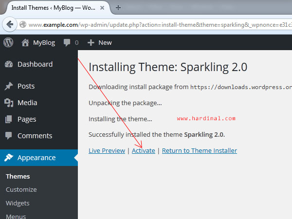Click the browser back arrow button
The height and width of the screenshot is (219, 292).
tap(10, 24)
